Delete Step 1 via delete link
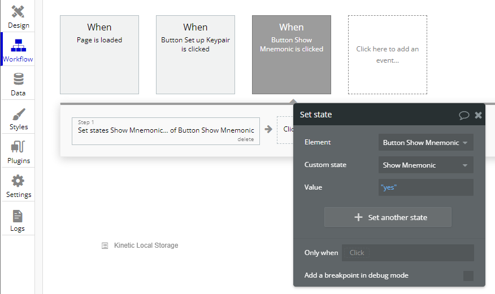Screen dimensions: 495x294 [x=245, y=139]
